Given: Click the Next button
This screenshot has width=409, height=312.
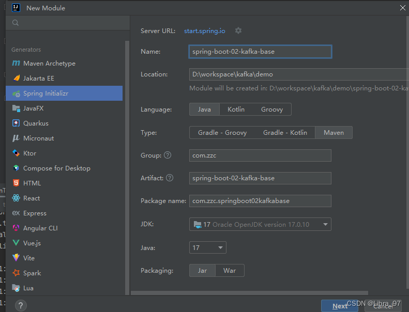Looking at the screenshot, I should coord(340,306).
